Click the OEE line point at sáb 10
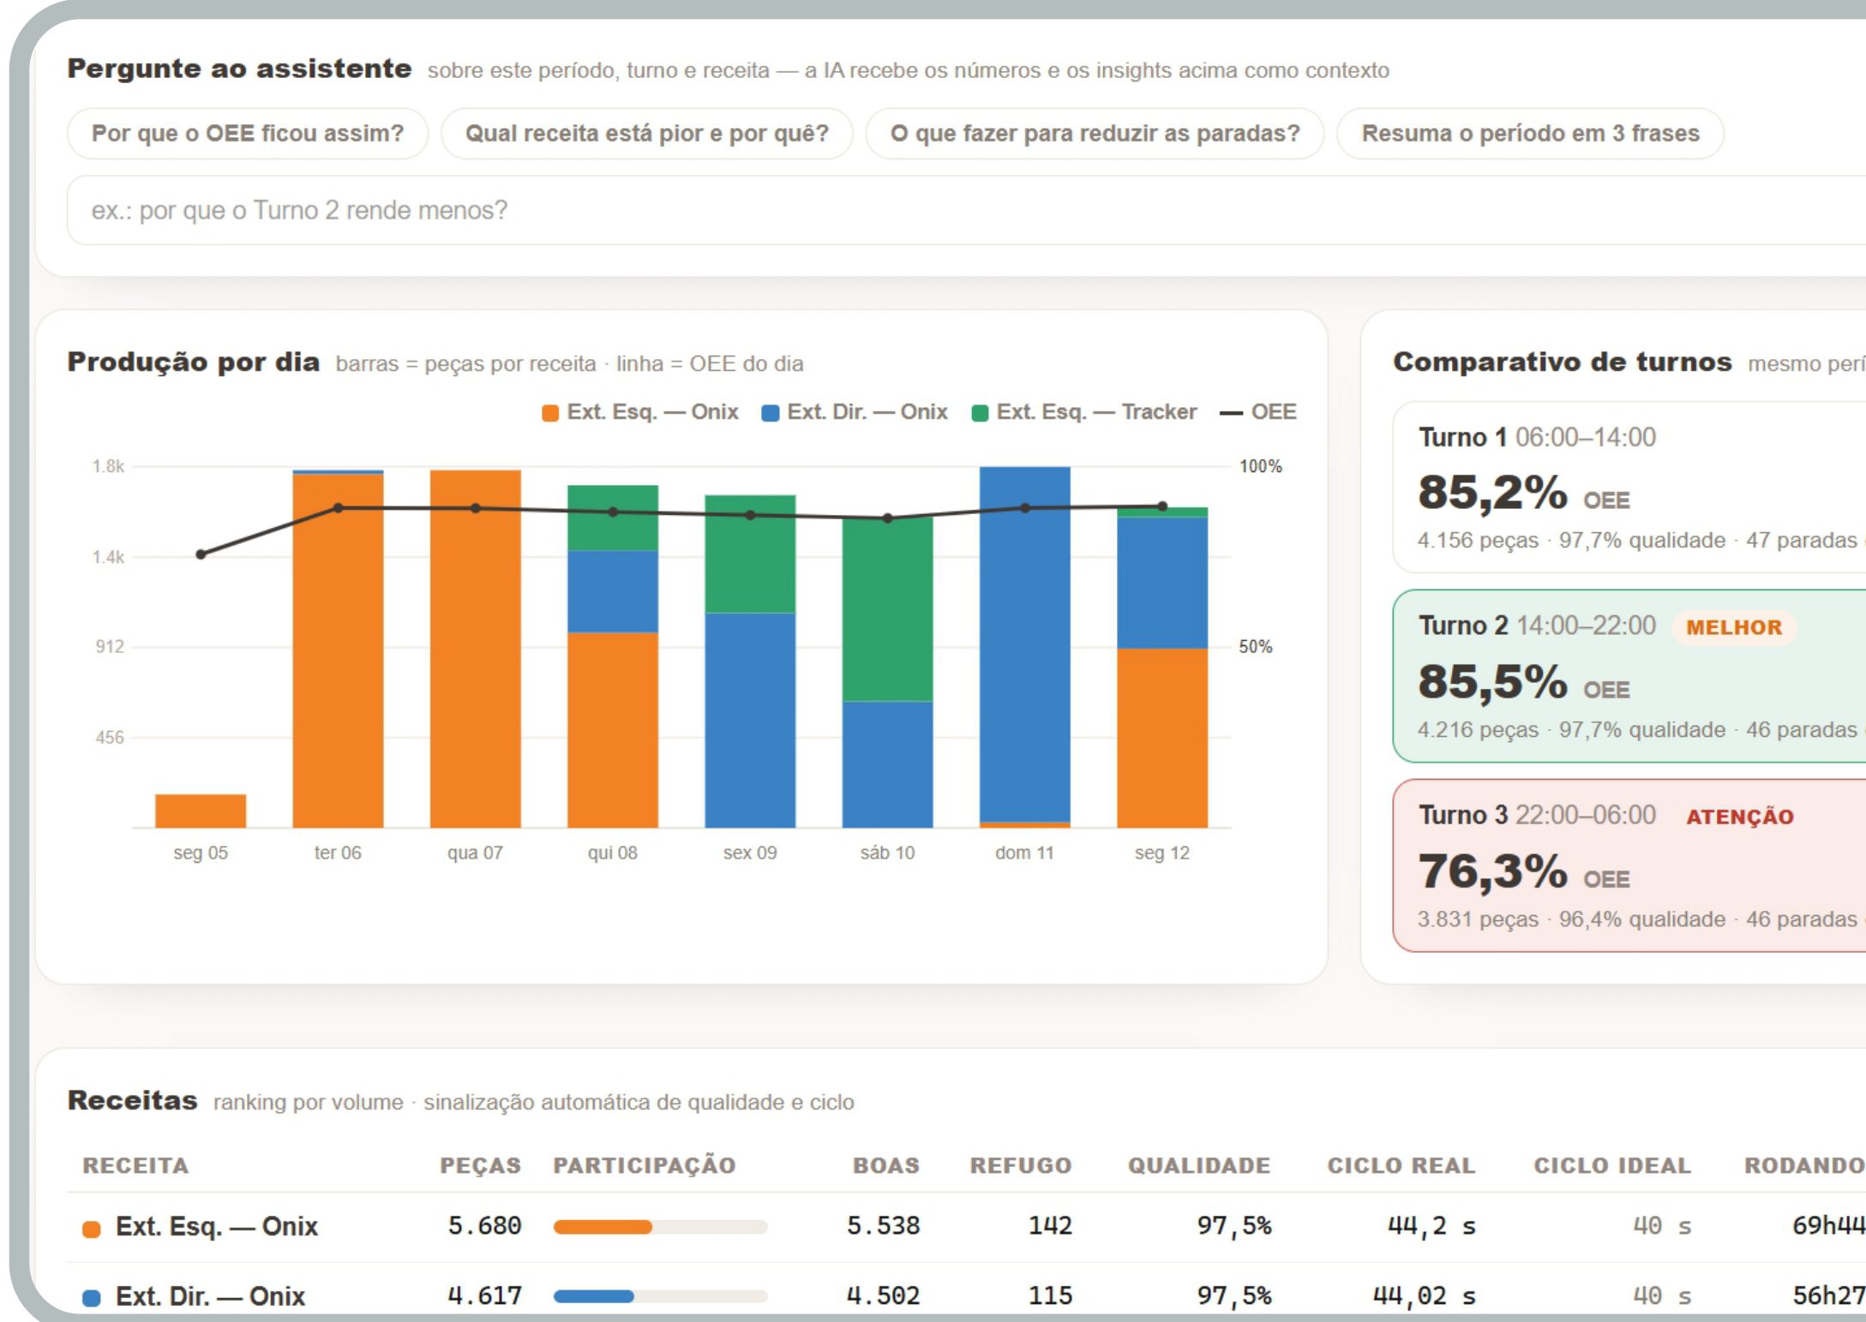 coord(888,518)
